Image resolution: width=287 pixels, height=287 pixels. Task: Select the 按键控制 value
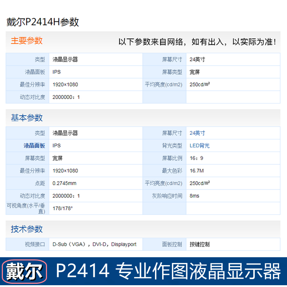[199, 244]
